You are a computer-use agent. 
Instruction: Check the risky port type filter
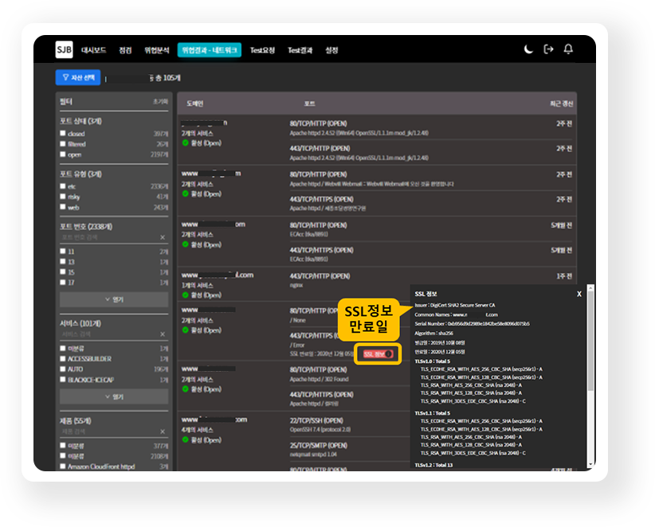click(x=63, y=196)
